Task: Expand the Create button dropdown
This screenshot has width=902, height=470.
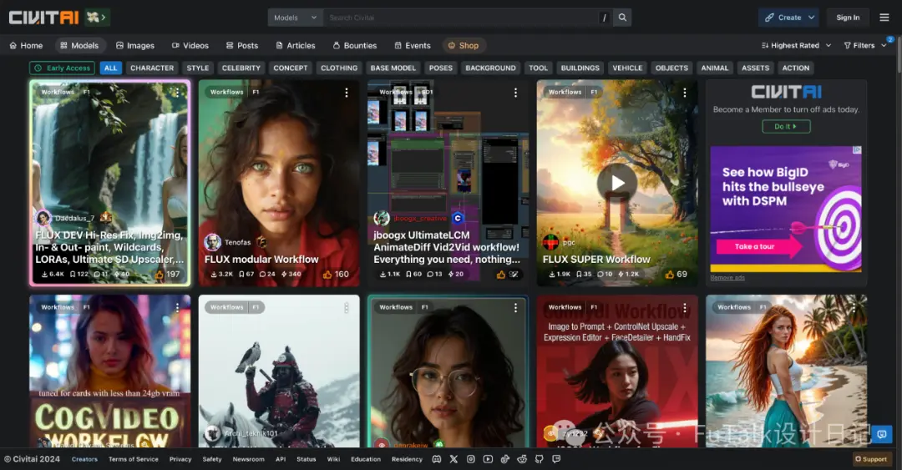Action: click(811, 18)
